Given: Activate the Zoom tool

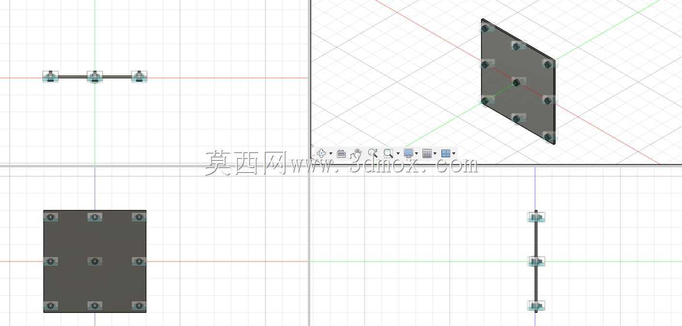Looking at the screenshot, I should click(373, 153).
